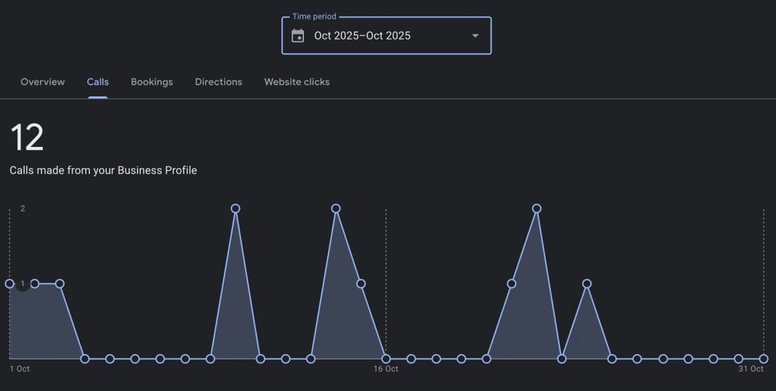Screen dimensions: 776x391
Task: Click the zero point between the last two peaks
Action: click(562, 359)
